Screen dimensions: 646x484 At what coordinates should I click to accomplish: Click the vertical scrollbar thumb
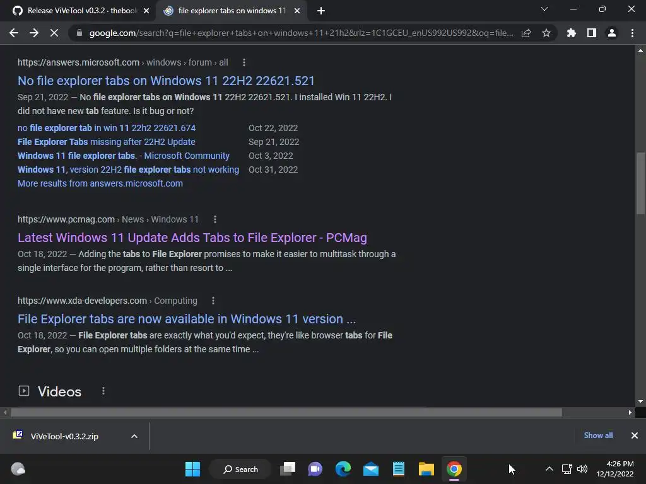coord(640,183)
